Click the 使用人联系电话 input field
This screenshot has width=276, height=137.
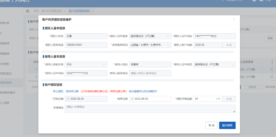(150, 73)
